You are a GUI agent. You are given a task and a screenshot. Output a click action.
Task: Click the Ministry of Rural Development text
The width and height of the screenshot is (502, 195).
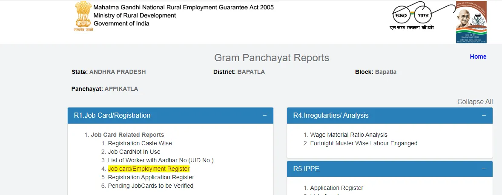[x=135, y=15]
